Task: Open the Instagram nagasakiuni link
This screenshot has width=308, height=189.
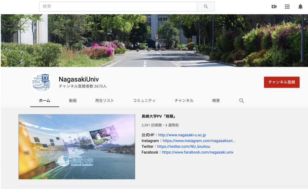Action: tap(199, 141)
